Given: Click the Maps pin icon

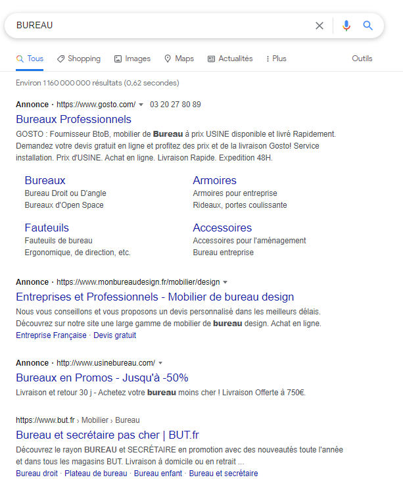Looking at the screenshot, I should click(168, 59).
